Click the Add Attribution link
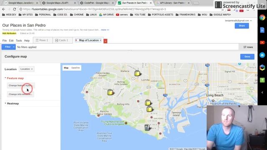The width and height of the screenshot is (267, 150). click(9, 33)
